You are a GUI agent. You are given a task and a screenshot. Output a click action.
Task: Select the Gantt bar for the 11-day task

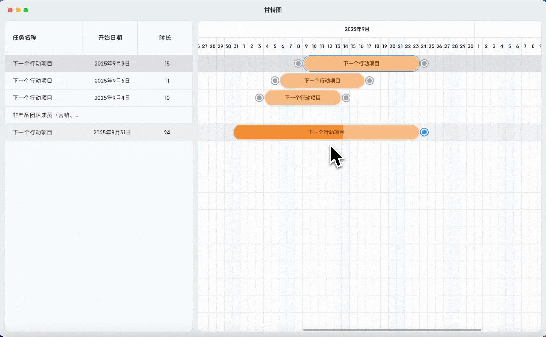click(x=322, y=81)
